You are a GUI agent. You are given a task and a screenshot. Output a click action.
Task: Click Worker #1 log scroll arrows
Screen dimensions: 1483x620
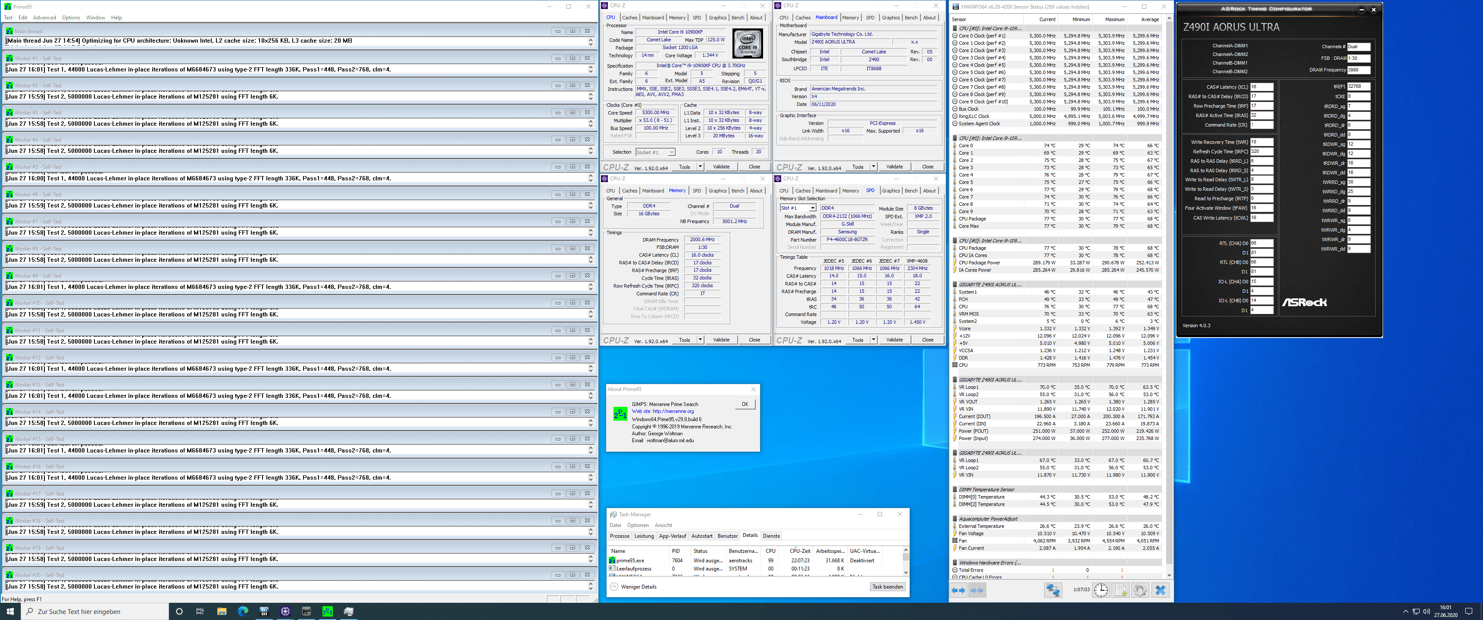[x=591, y=70]
